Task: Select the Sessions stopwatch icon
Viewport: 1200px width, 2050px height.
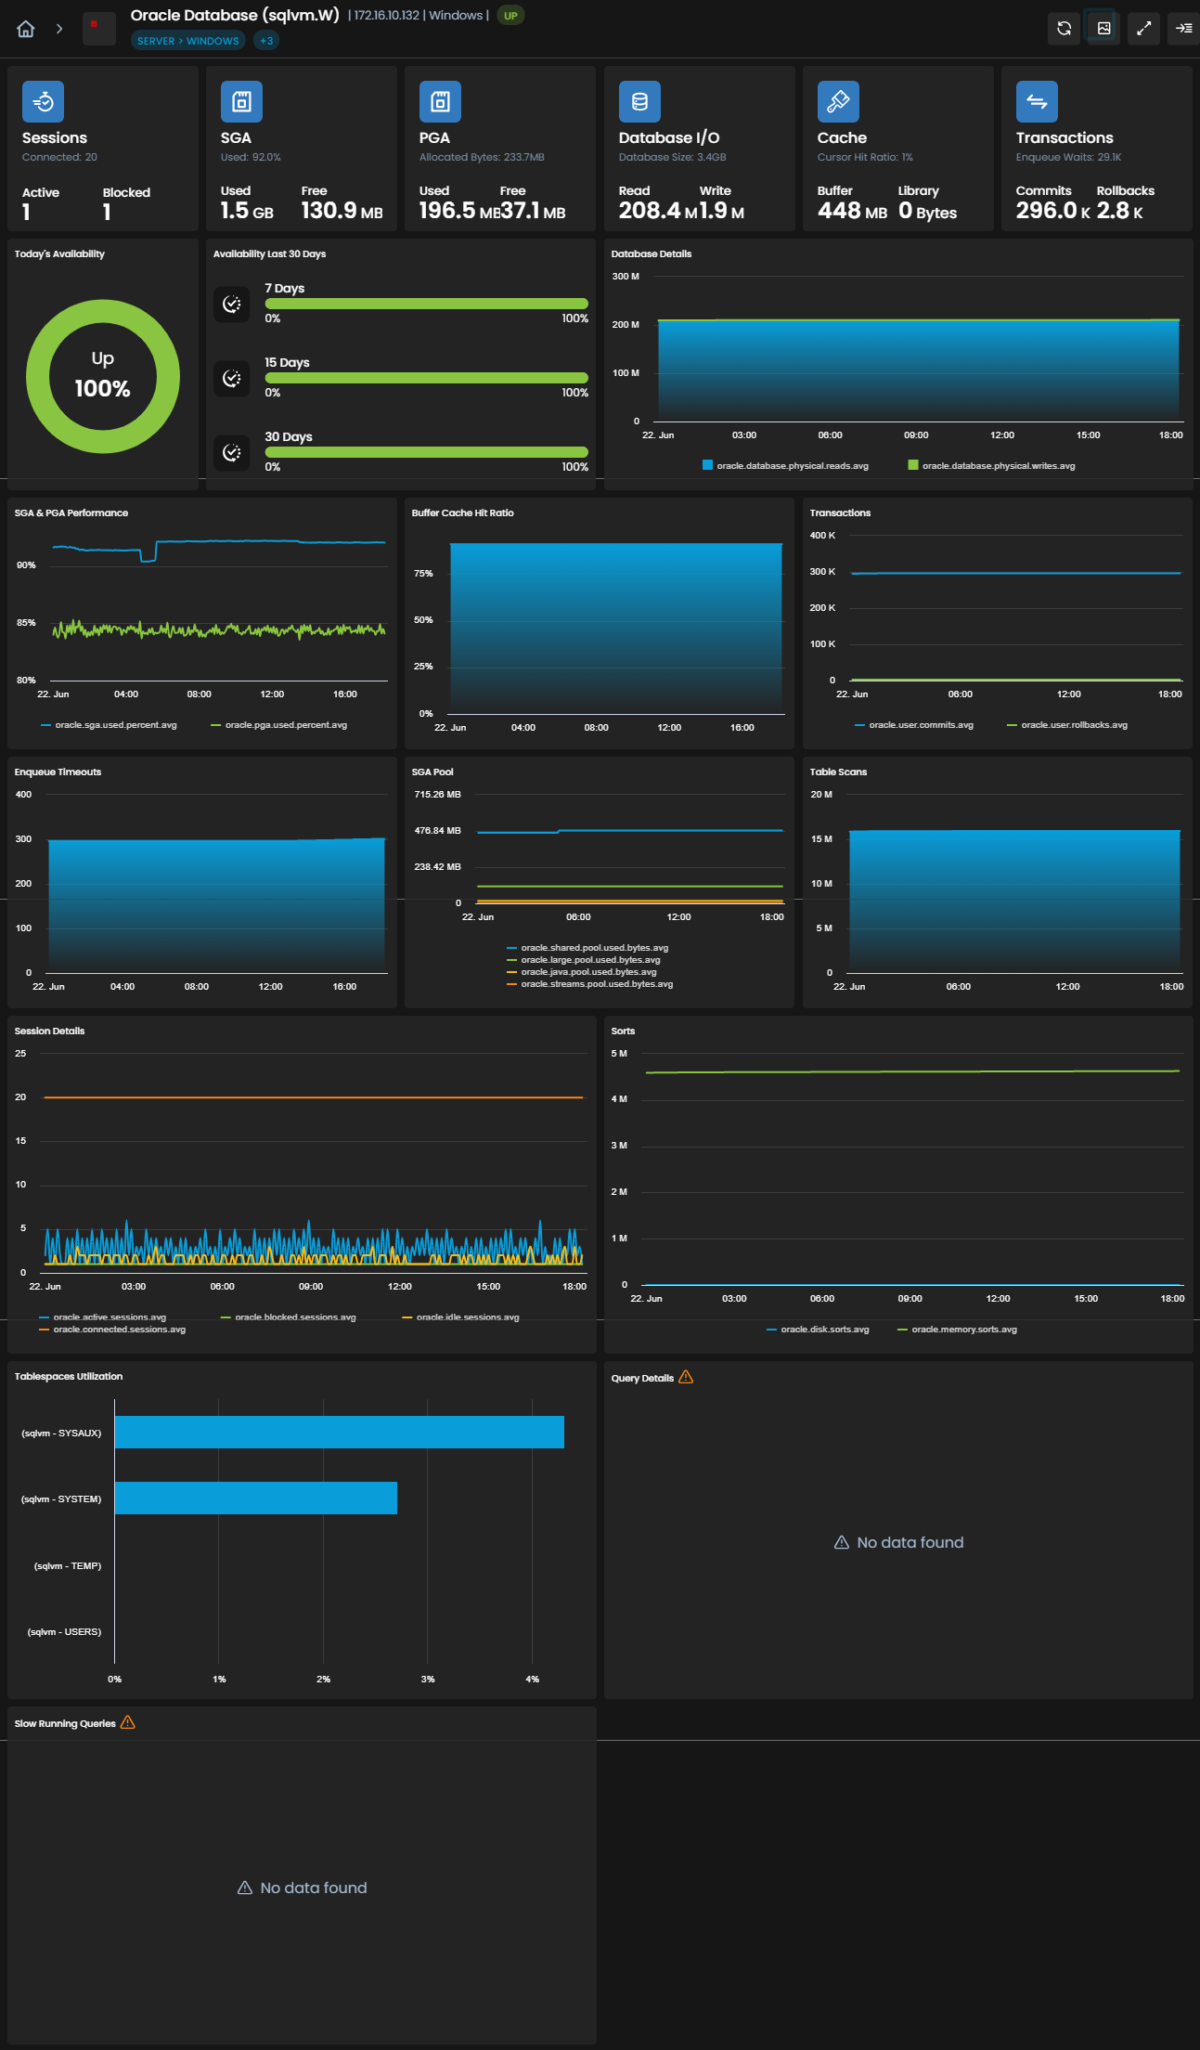Action: point(43,102)
